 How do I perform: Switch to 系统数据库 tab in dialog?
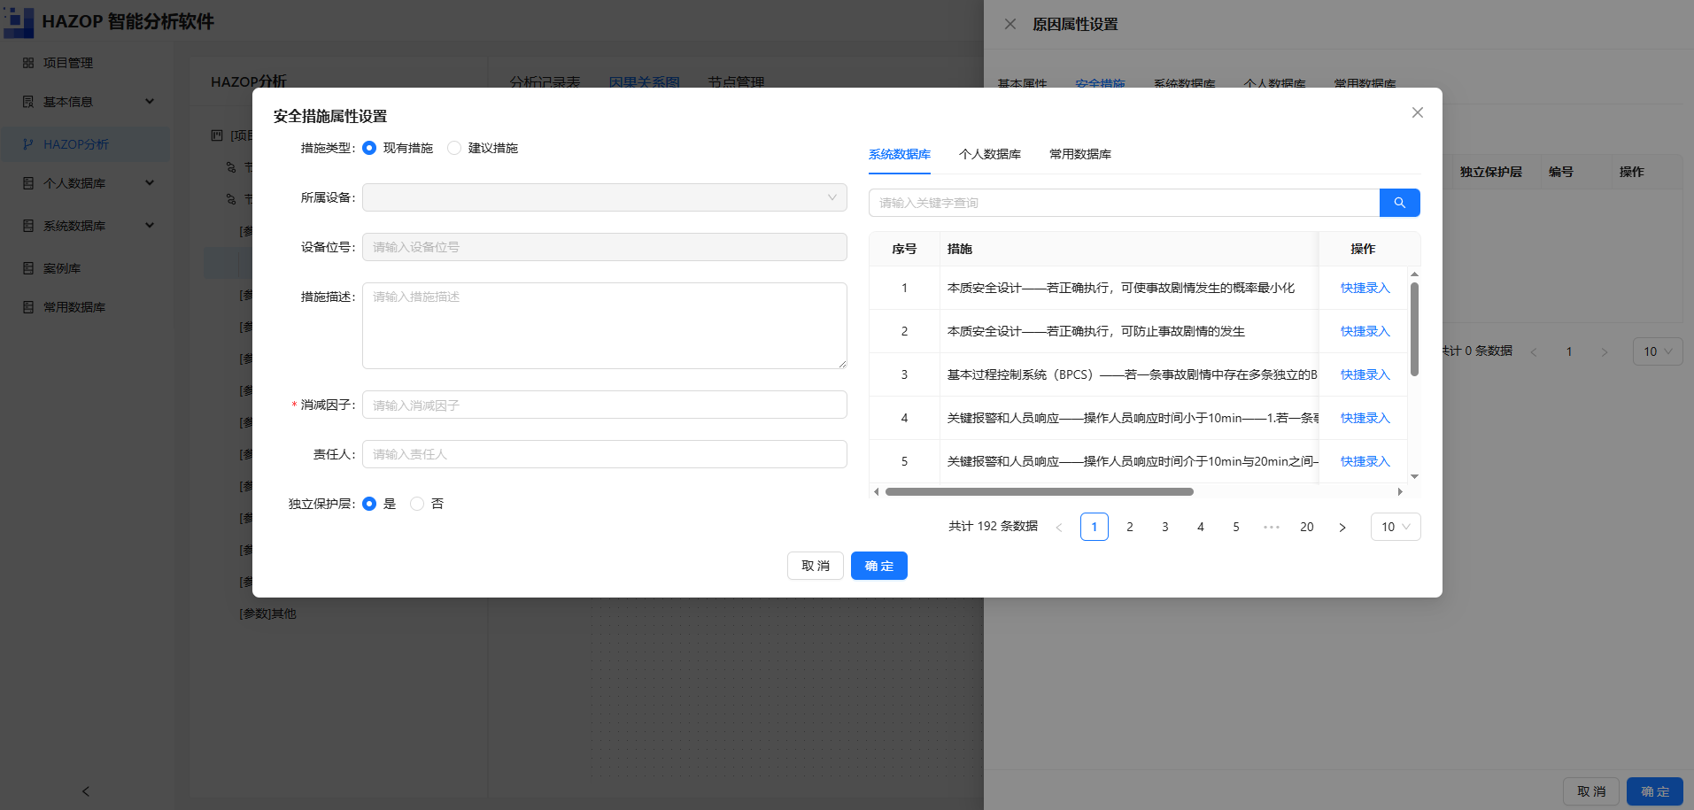(x=900, y=154)
